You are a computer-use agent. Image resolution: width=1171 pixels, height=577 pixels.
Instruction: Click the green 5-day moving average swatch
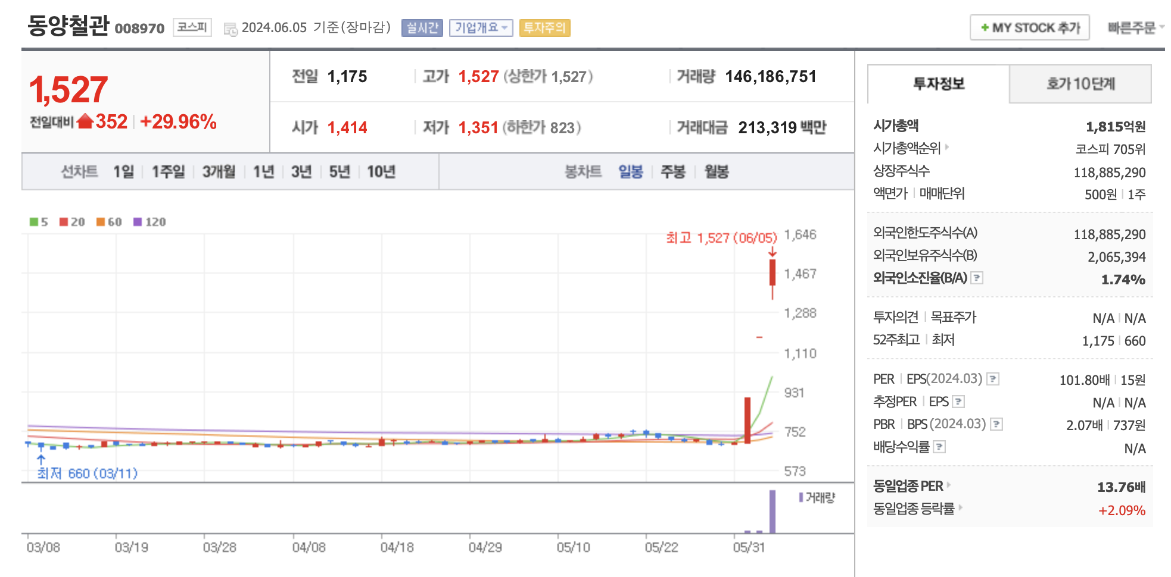click(x=34, y=222)
